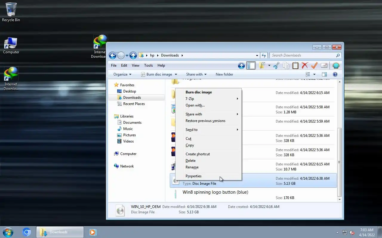Open the address bar history dropdown
The image size is (382, 238).
(x=257, y=55)
